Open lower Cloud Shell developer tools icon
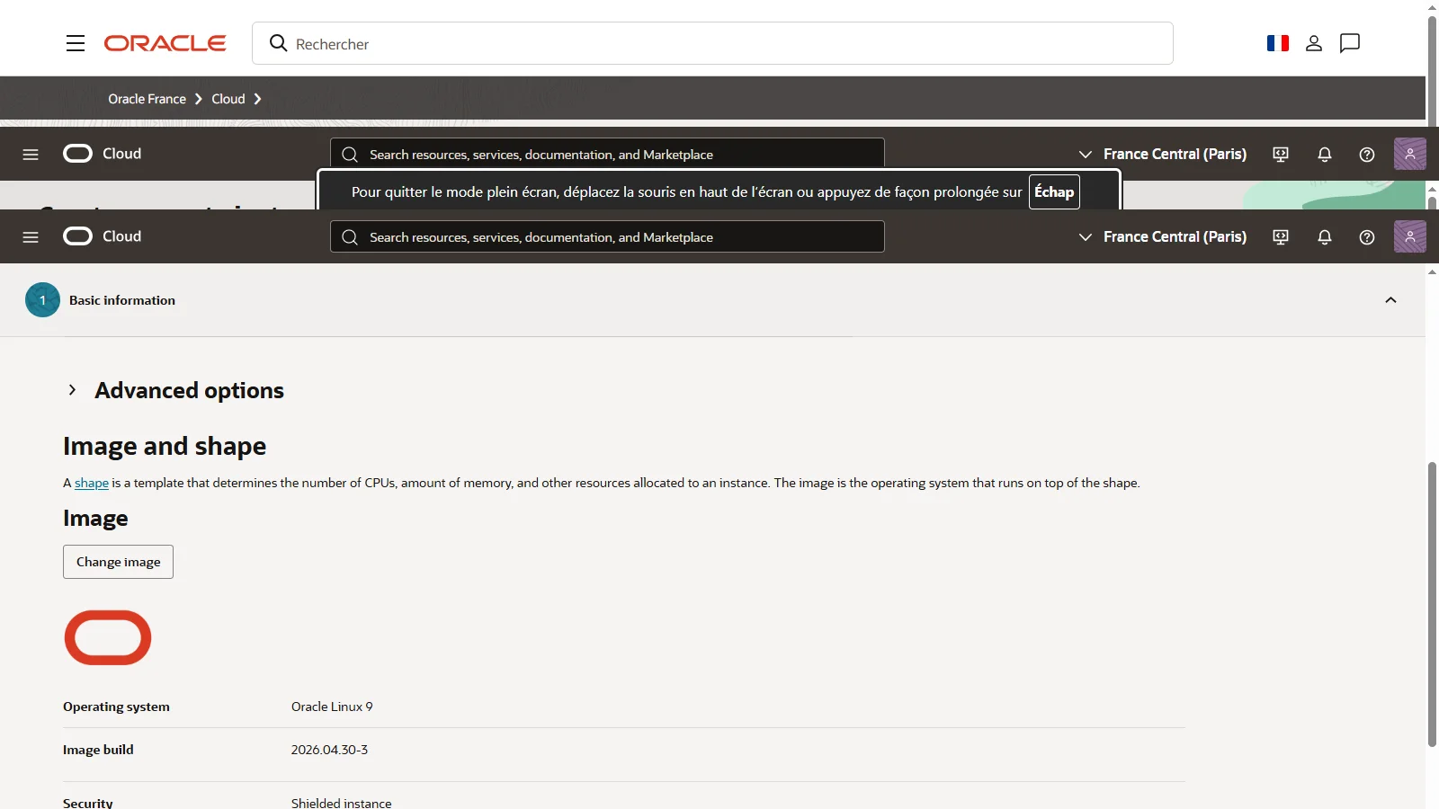 (x=1281, y=237)
